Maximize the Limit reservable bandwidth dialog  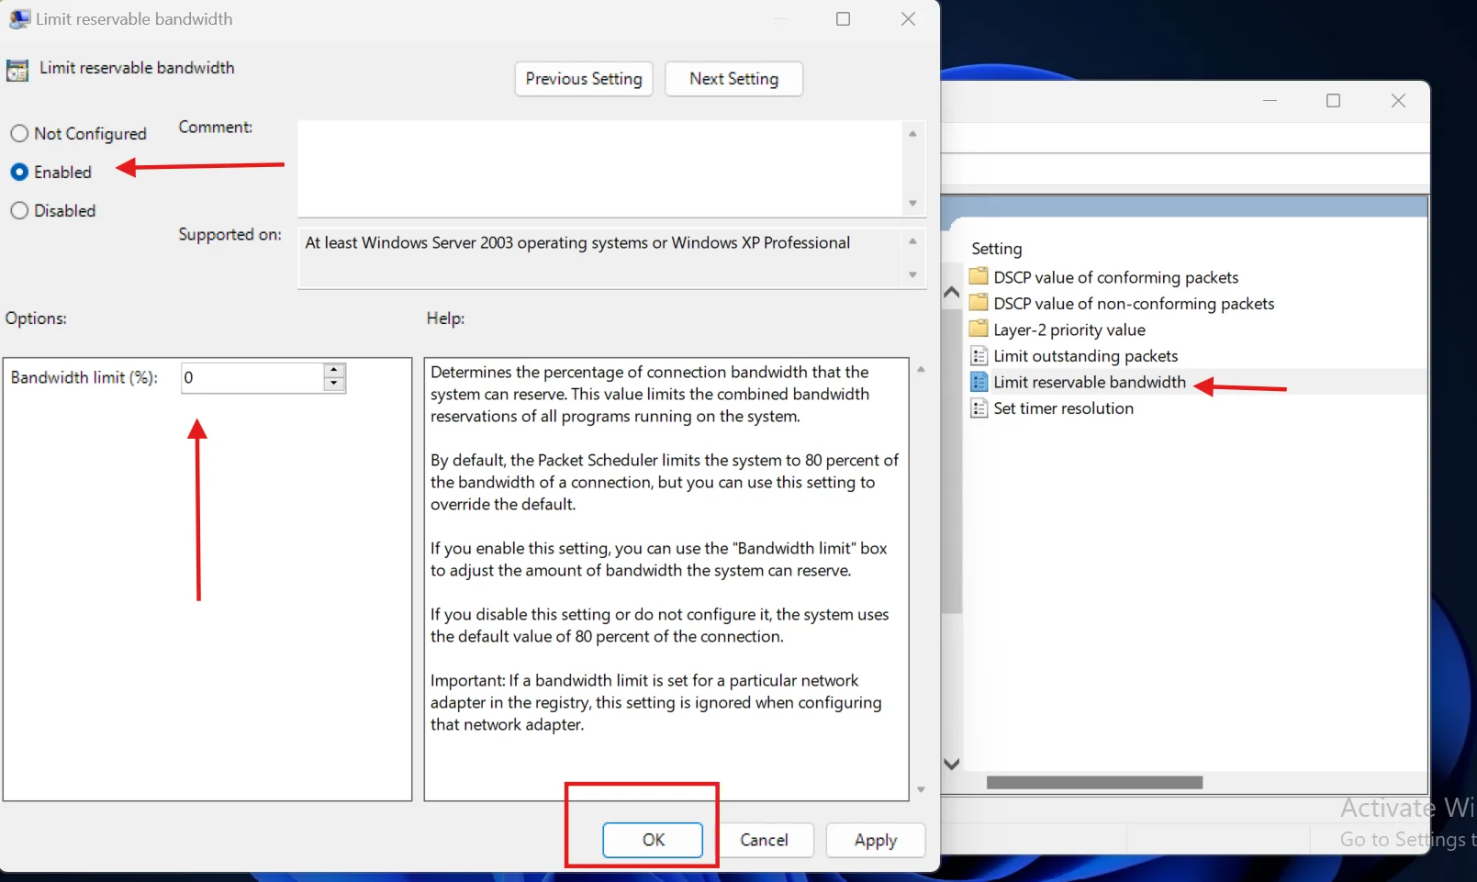[x=843, y=19]
